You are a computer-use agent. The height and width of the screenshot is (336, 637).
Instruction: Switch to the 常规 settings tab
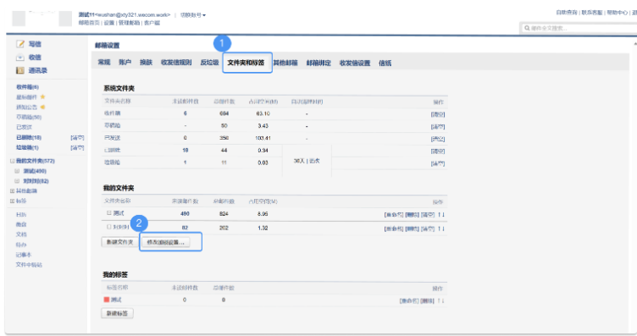[x=104, y=63]
